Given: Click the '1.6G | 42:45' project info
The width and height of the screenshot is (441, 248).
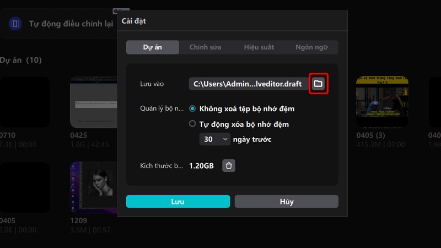Looking at the screenshot, I should pos(89,144).
